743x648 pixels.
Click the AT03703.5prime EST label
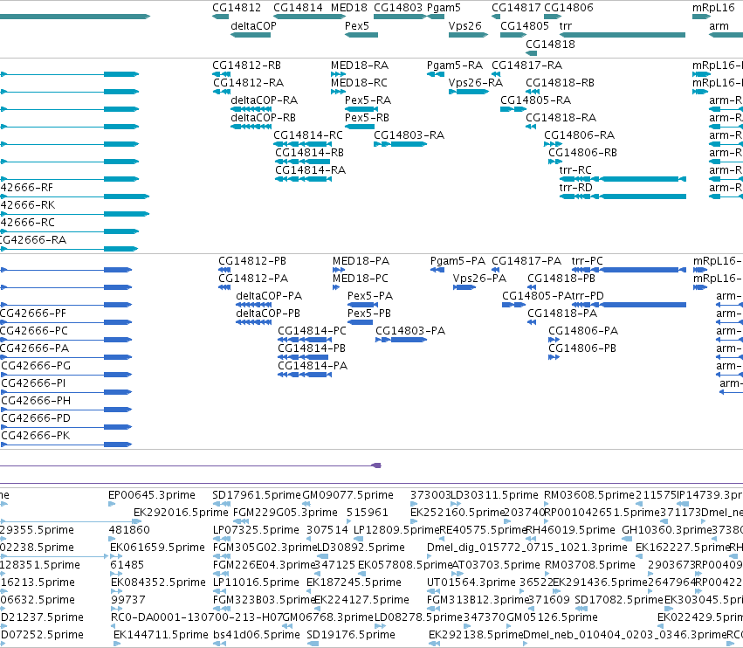point(496,565)
